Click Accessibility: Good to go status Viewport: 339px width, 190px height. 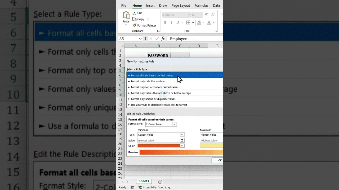[x=155, y=187]
